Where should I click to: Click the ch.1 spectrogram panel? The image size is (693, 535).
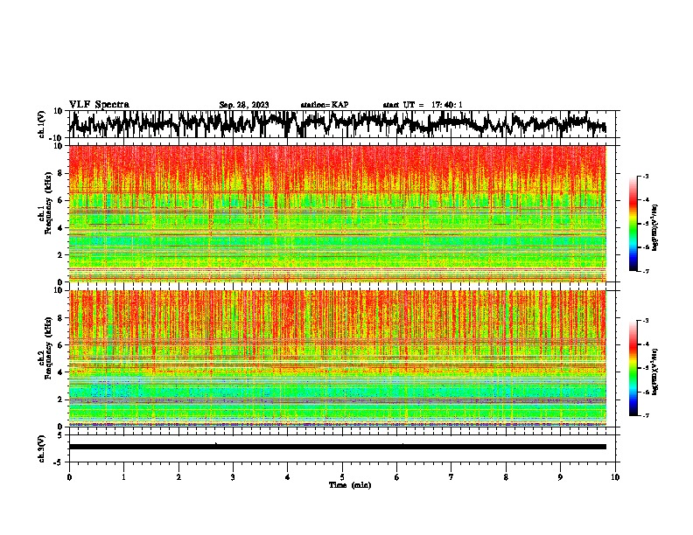click(x=338, y=213)
